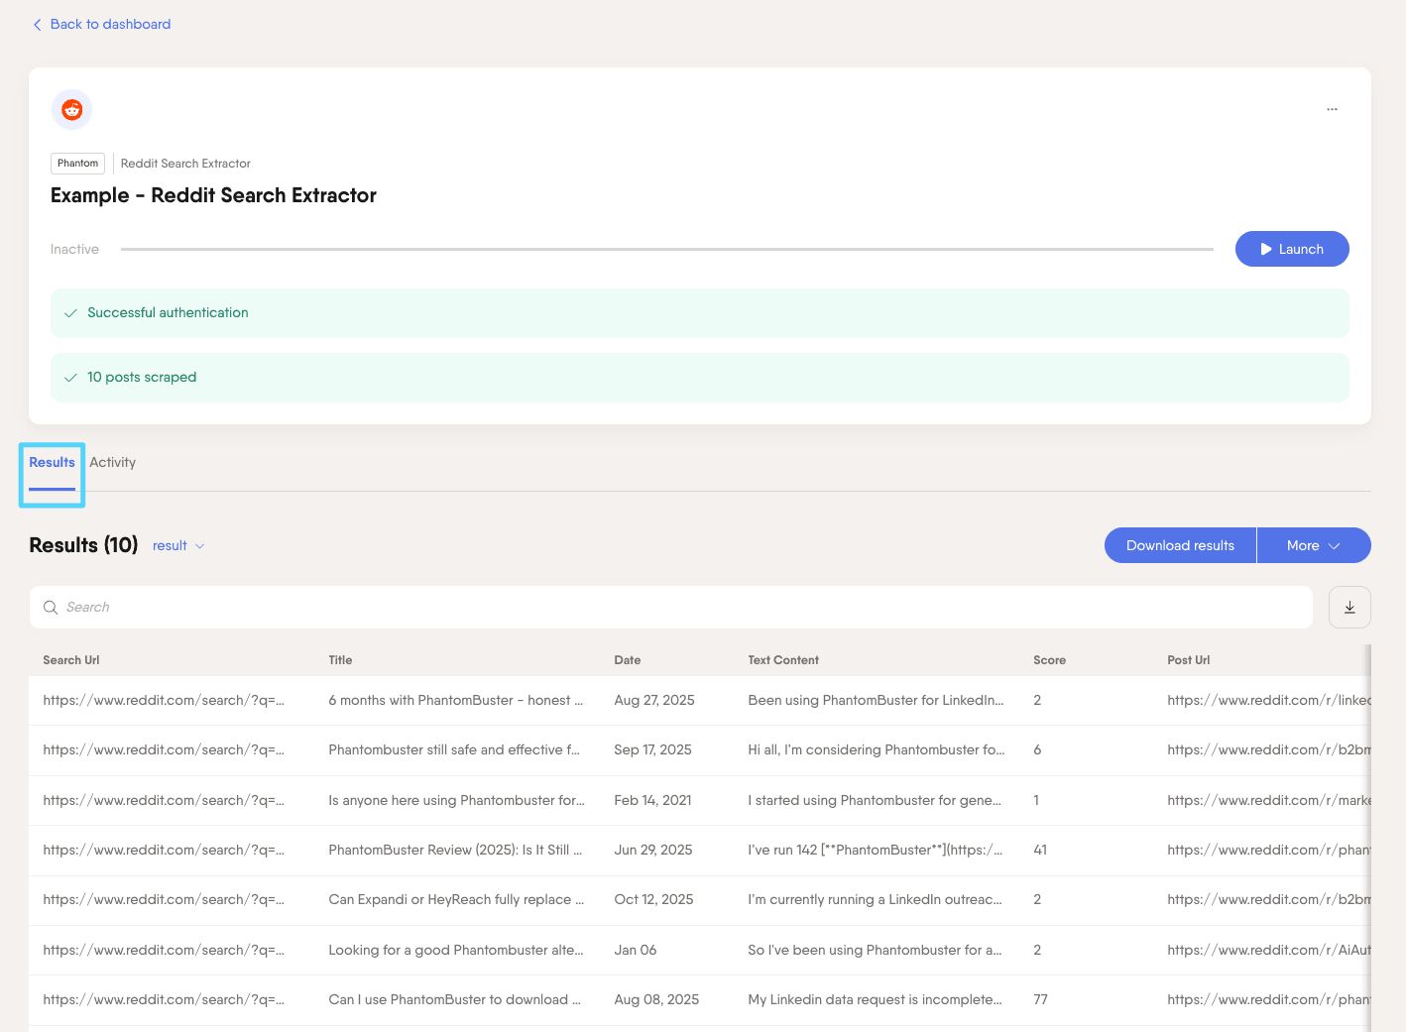Click the back arrow chevron icon
Image resolution: width=1406 pixels, height=1032 pixels.
pos(38,25)
